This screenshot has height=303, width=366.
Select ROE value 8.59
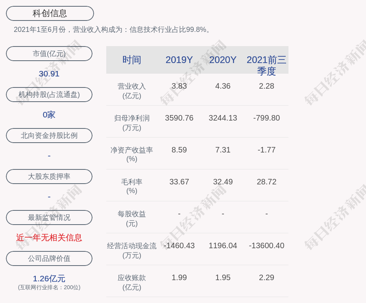[179, 150]
